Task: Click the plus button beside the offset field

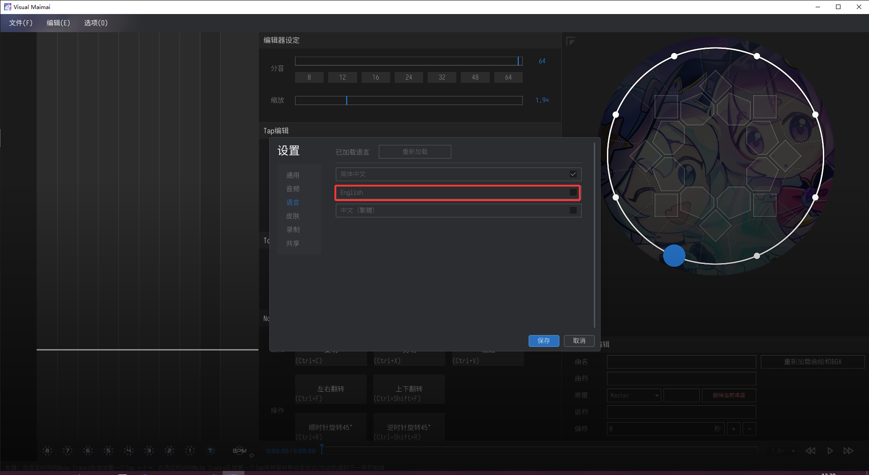Action: pyautogui.click(x=733, y=429)
